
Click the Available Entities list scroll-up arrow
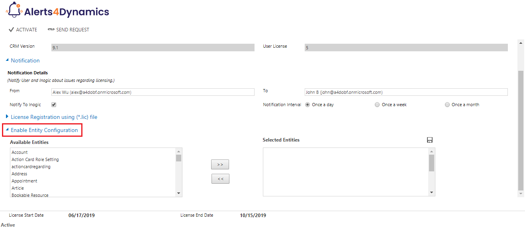coord(178,151)
